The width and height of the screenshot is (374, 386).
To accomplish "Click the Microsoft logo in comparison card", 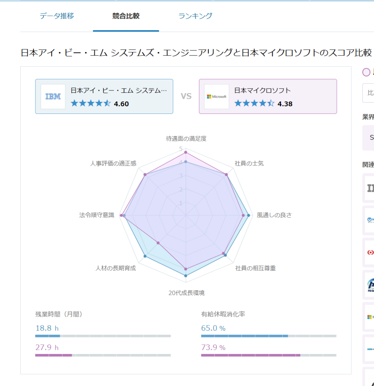I will (216, 96).
